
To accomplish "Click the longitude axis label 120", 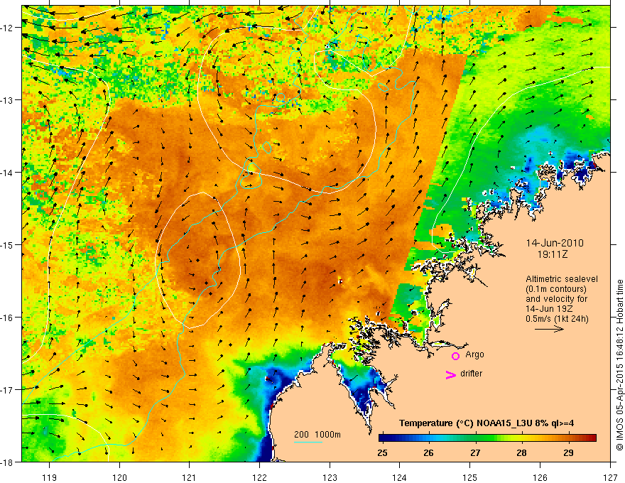I will coord(119,477).
